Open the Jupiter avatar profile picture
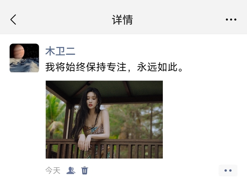 coord(24,58)
